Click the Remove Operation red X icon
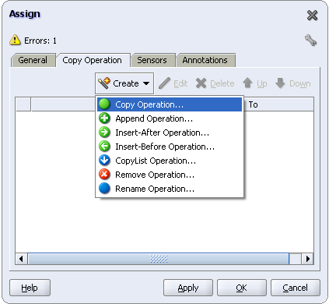 click(x=104, y=175)
